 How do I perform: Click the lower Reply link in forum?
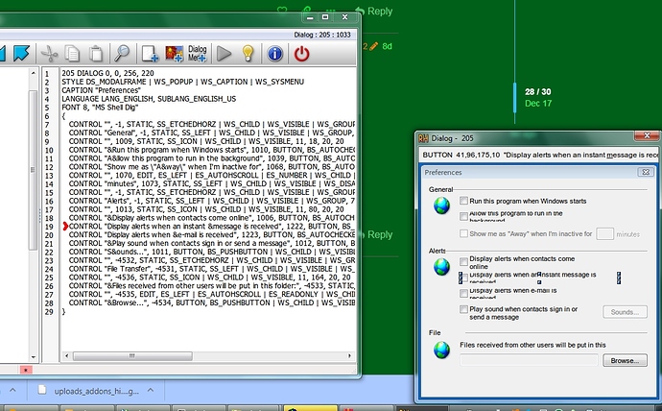pyautogui.click(x=375, y=234)
